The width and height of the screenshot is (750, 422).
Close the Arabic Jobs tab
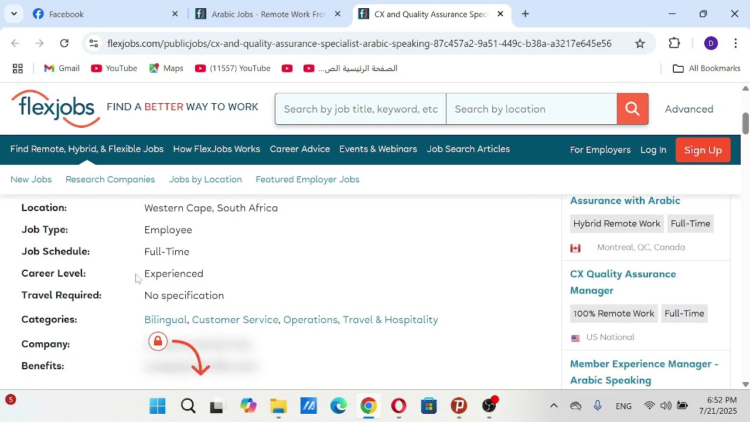coord(337,14)
